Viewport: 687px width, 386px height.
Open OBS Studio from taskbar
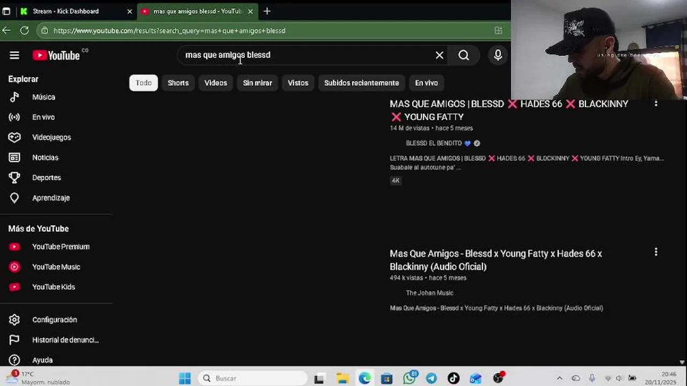click(x=499, y=378)
